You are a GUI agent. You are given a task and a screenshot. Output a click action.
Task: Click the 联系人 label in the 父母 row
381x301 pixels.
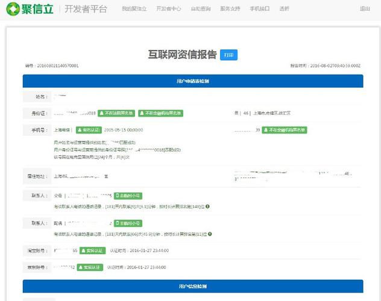[39, 196]
